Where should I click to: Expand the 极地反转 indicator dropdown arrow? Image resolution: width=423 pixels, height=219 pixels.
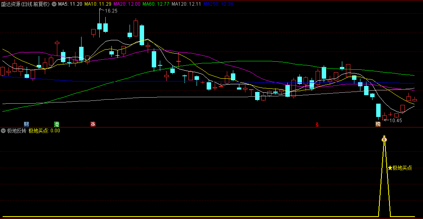(4, 131)
